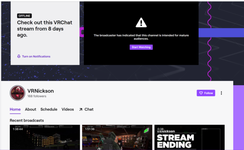This screenshot has width=244, height=150.
Task: Click the VRNickson channel name
Action: pos(41,91)
